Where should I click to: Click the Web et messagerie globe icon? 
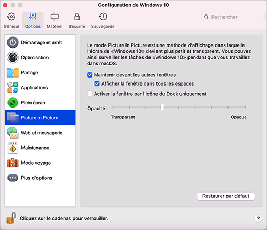click(x=13, y=133)
